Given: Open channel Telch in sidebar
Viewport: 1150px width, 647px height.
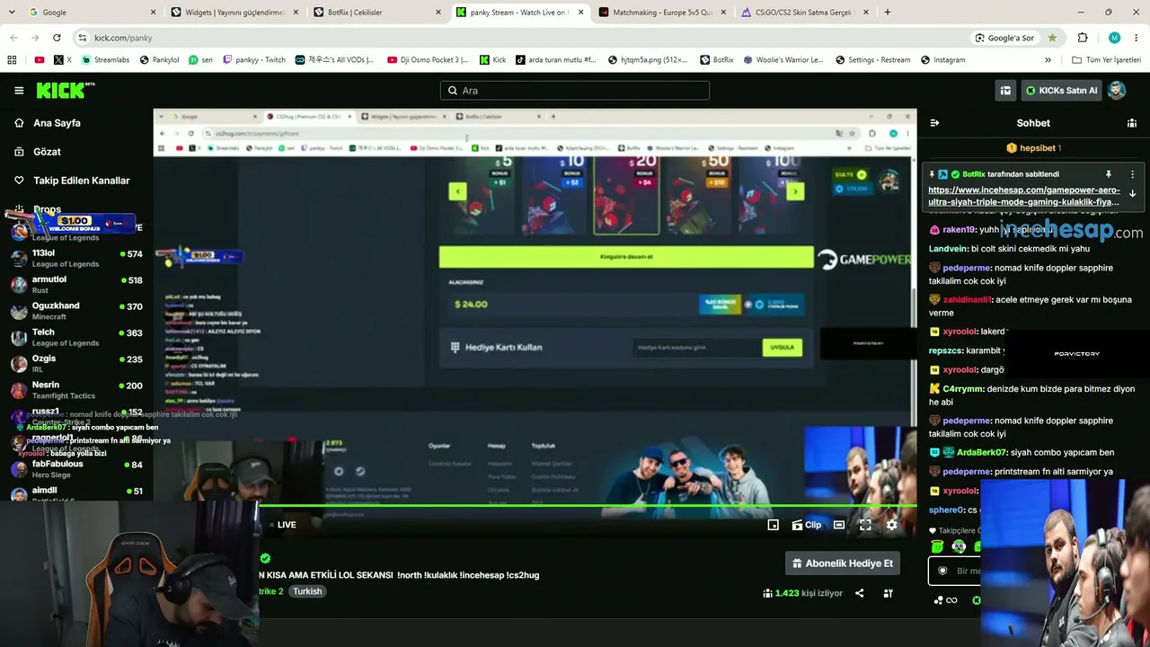Looking at the screenshot, I should pyautogui.click(x=76, y=337).
